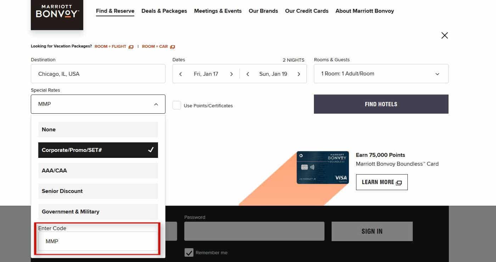Open Our Brands menu
This screenshot has height=262, width=496.
click(263, 11)
